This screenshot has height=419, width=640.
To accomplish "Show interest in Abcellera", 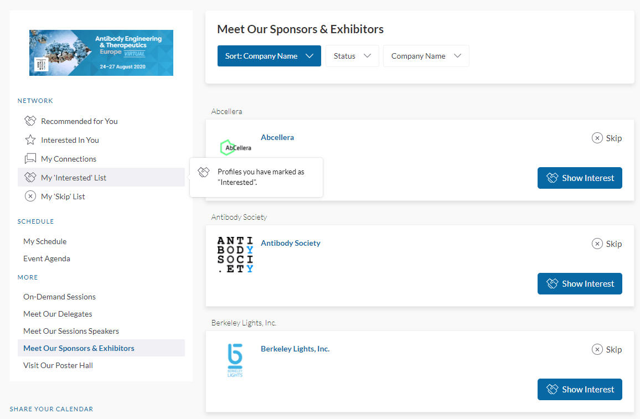I will pos(580,178).
